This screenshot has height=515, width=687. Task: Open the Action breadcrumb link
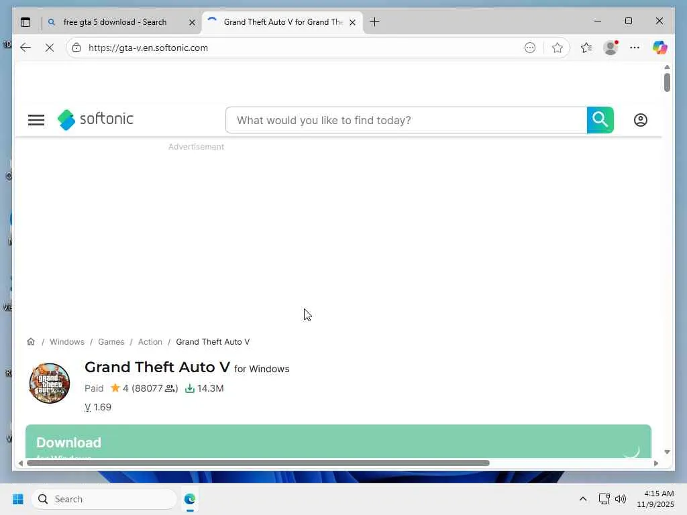pos(150,341)
